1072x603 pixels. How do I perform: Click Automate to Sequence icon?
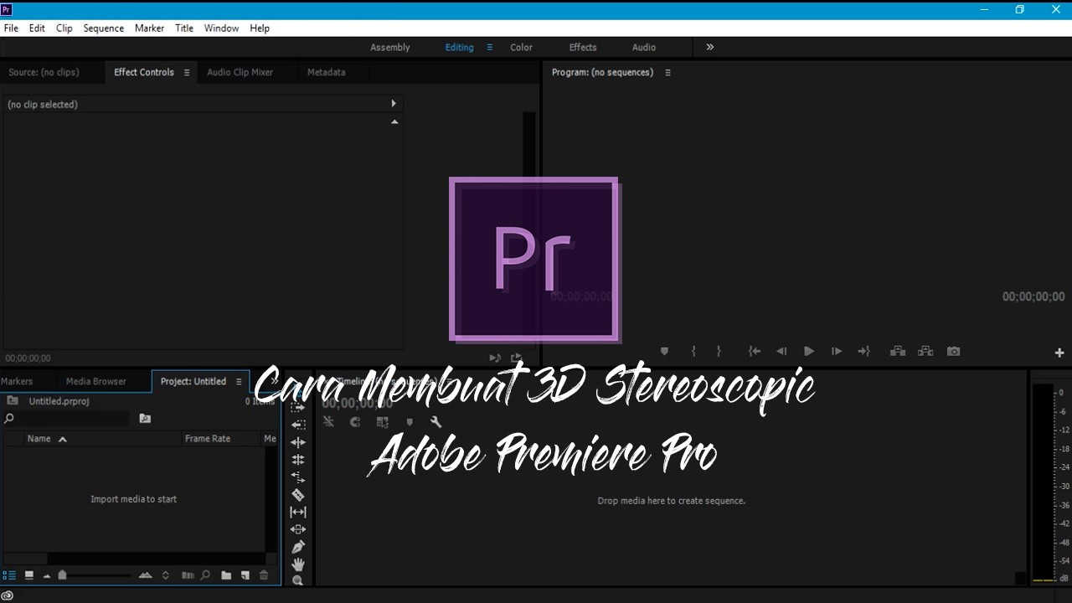tap(188, 575)
